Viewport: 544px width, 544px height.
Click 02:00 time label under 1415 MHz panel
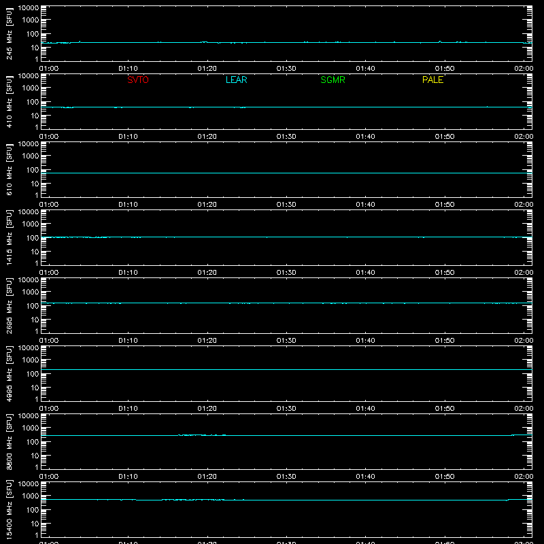(x=524, y=273)
